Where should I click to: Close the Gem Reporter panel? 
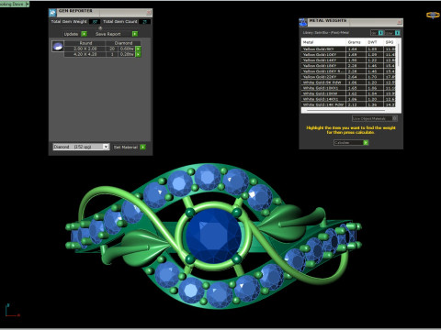pos(149,13)
